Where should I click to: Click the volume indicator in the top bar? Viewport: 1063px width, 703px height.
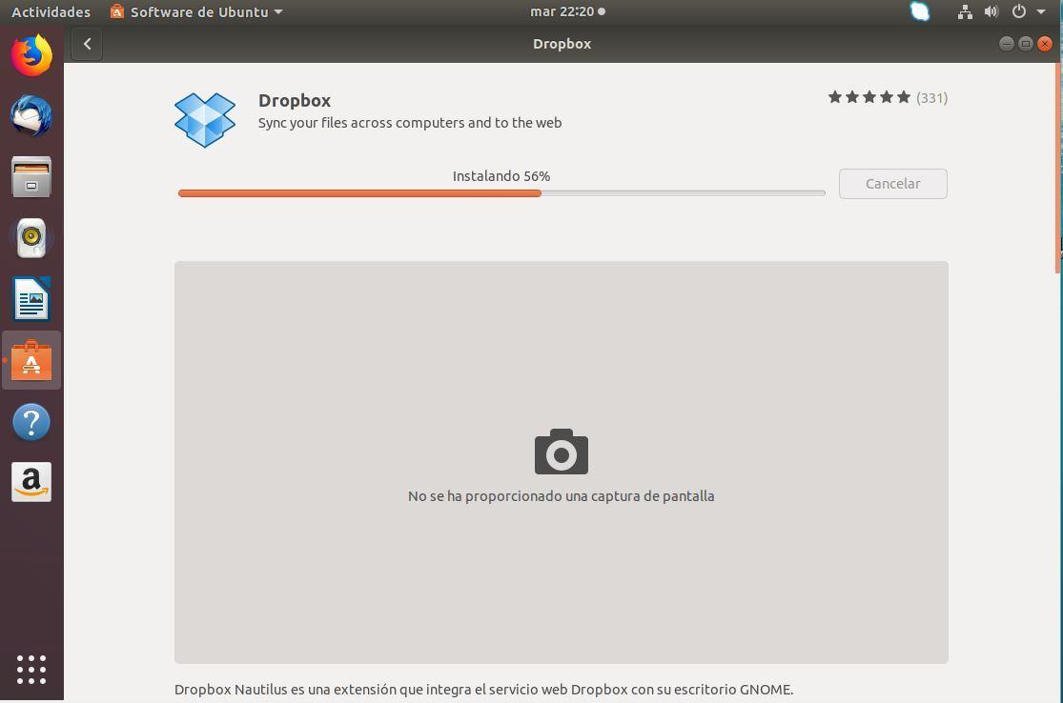pos(991,11)
